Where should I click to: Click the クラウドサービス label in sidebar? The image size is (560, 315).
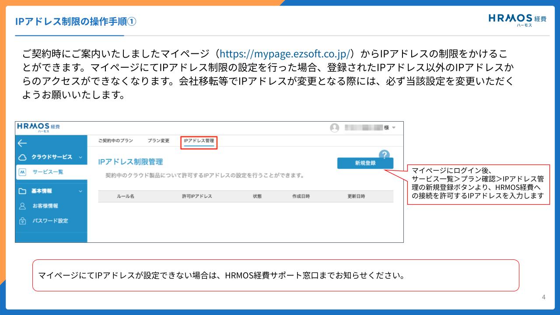tap(51, 157)
